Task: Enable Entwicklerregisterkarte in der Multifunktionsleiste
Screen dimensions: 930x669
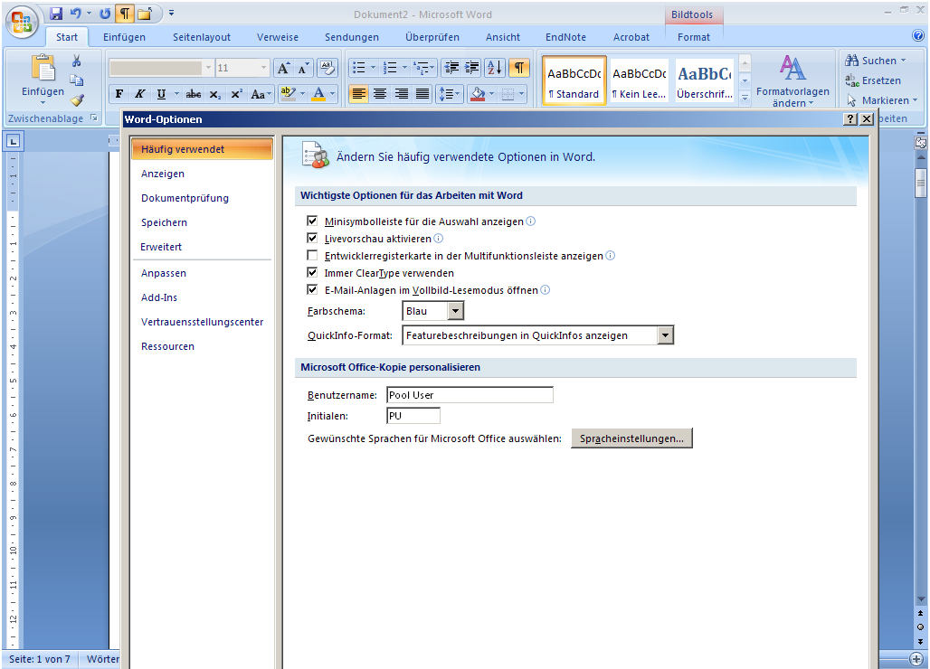Action: [312, 255]
